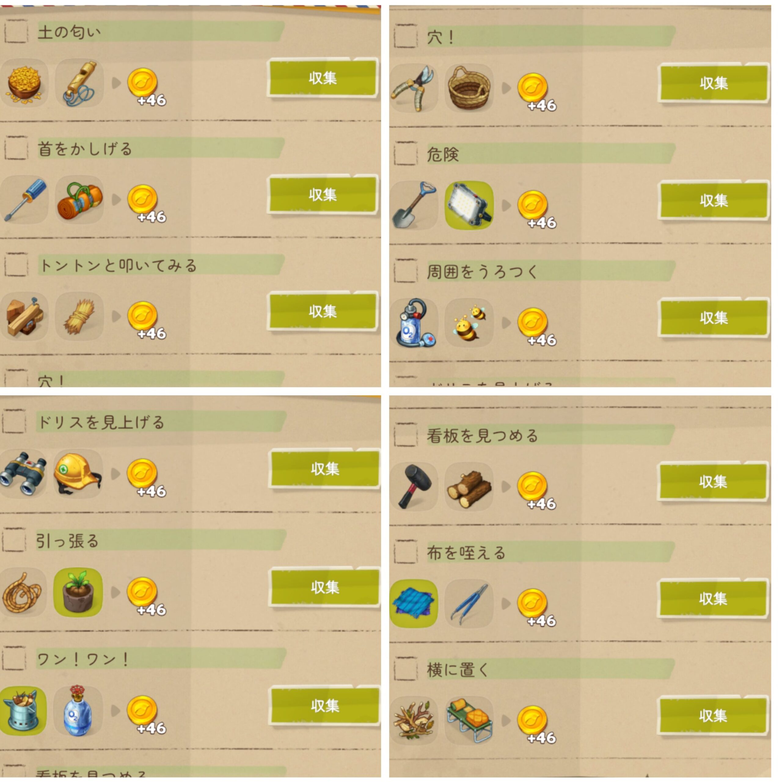Collect reward for 首をかしげる task

[x=323, y=195]
